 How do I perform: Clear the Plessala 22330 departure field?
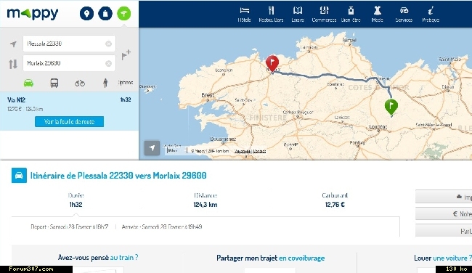click(x=108, y=44)
